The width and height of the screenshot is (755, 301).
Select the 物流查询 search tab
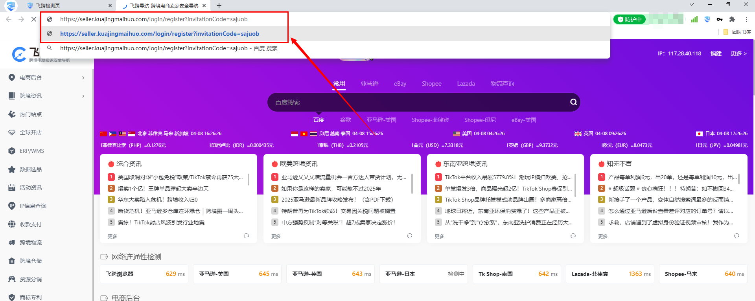coord(502,84)
